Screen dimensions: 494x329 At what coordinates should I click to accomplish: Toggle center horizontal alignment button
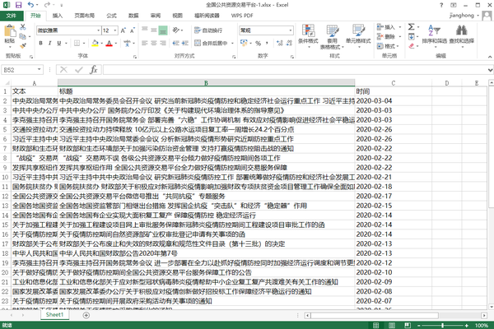coord(154,43)
